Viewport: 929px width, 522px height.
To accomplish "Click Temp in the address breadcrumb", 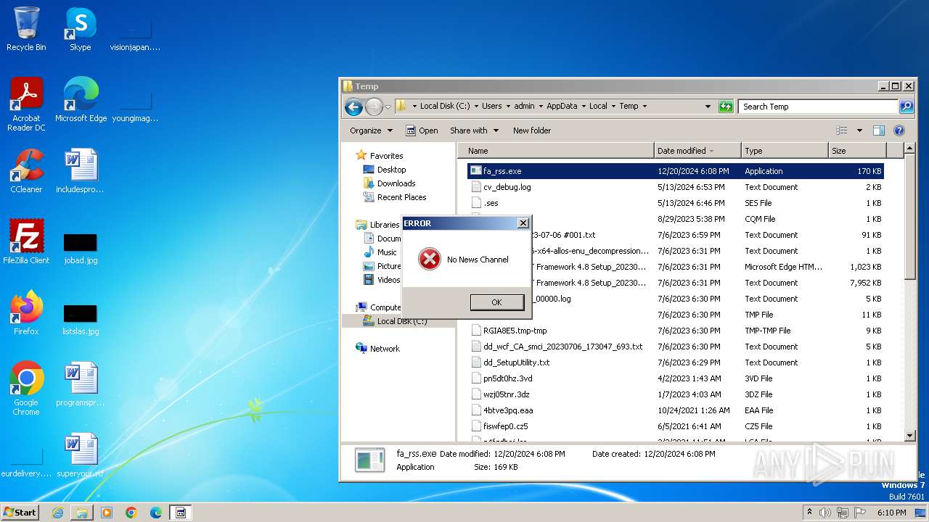I will [629, 107].
